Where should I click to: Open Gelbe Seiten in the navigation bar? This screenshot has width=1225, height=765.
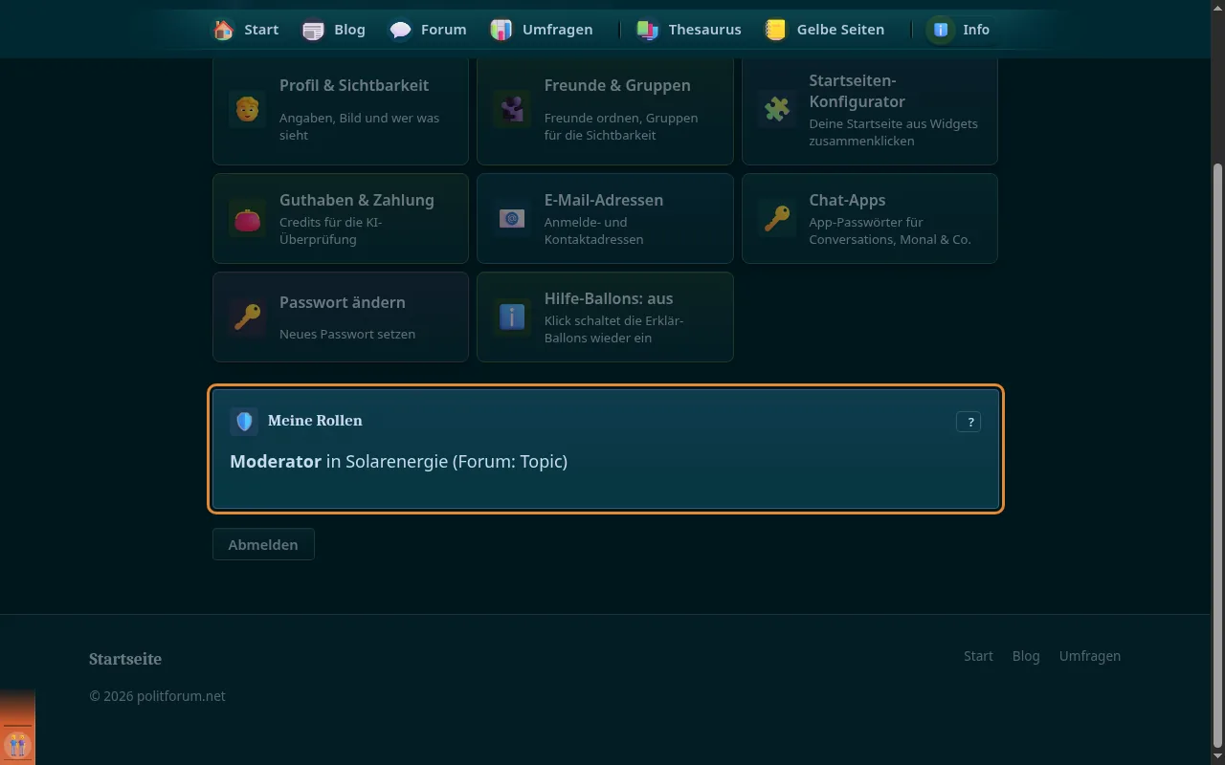tap(825, 30)
